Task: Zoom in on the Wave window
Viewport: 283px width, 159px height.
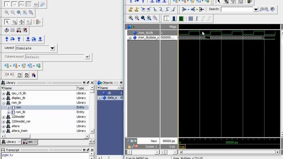Action: click(x=131, y=18)
